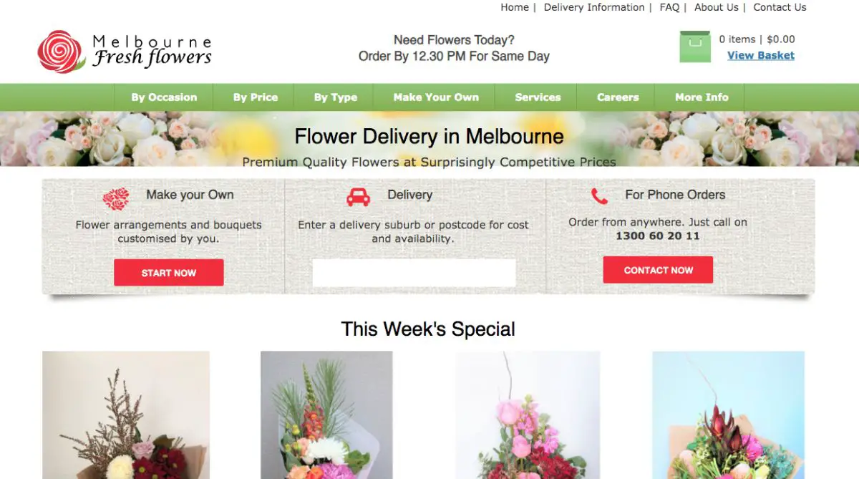The height and width of the screenshot is (479, 859).
Task: Go to the FAQ page
Action: click(669, 7)
